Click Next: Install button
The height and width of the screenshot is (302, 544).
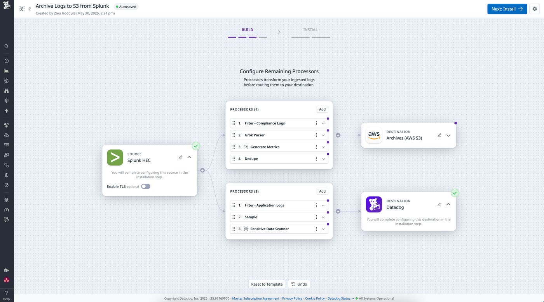point(507,9)
